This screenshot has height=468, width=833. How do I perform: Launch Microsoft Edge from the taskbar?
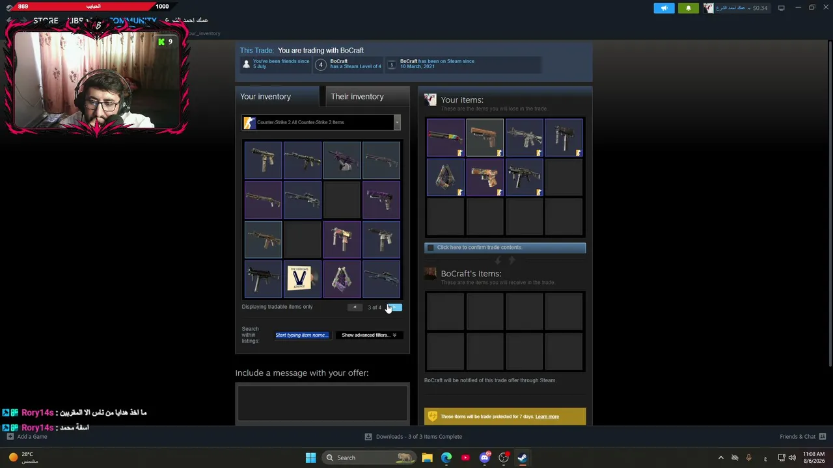[x=446, y=458]
